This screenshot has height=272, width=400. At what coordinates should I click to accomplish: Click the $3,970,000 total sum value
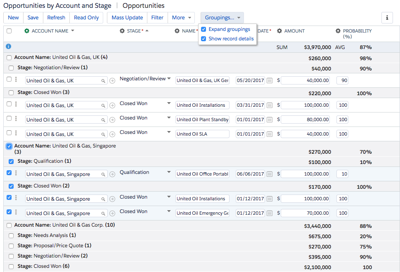point(317,47)
